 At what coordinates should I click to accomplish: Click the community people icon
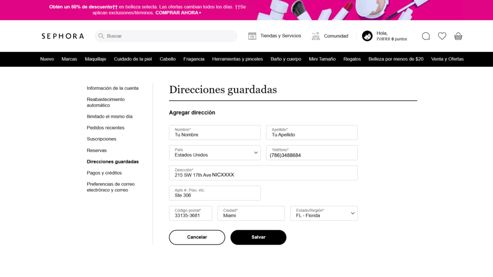[316, 36]
